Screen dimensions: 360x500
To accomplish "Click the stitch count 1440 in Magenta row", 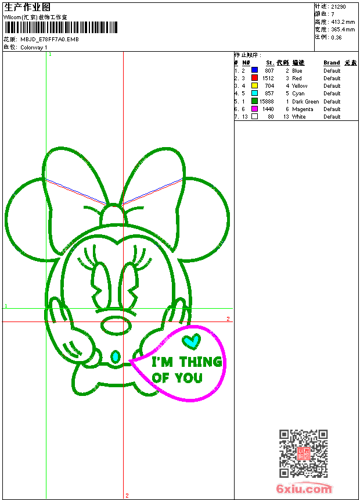I will click(x=268, y=109).
